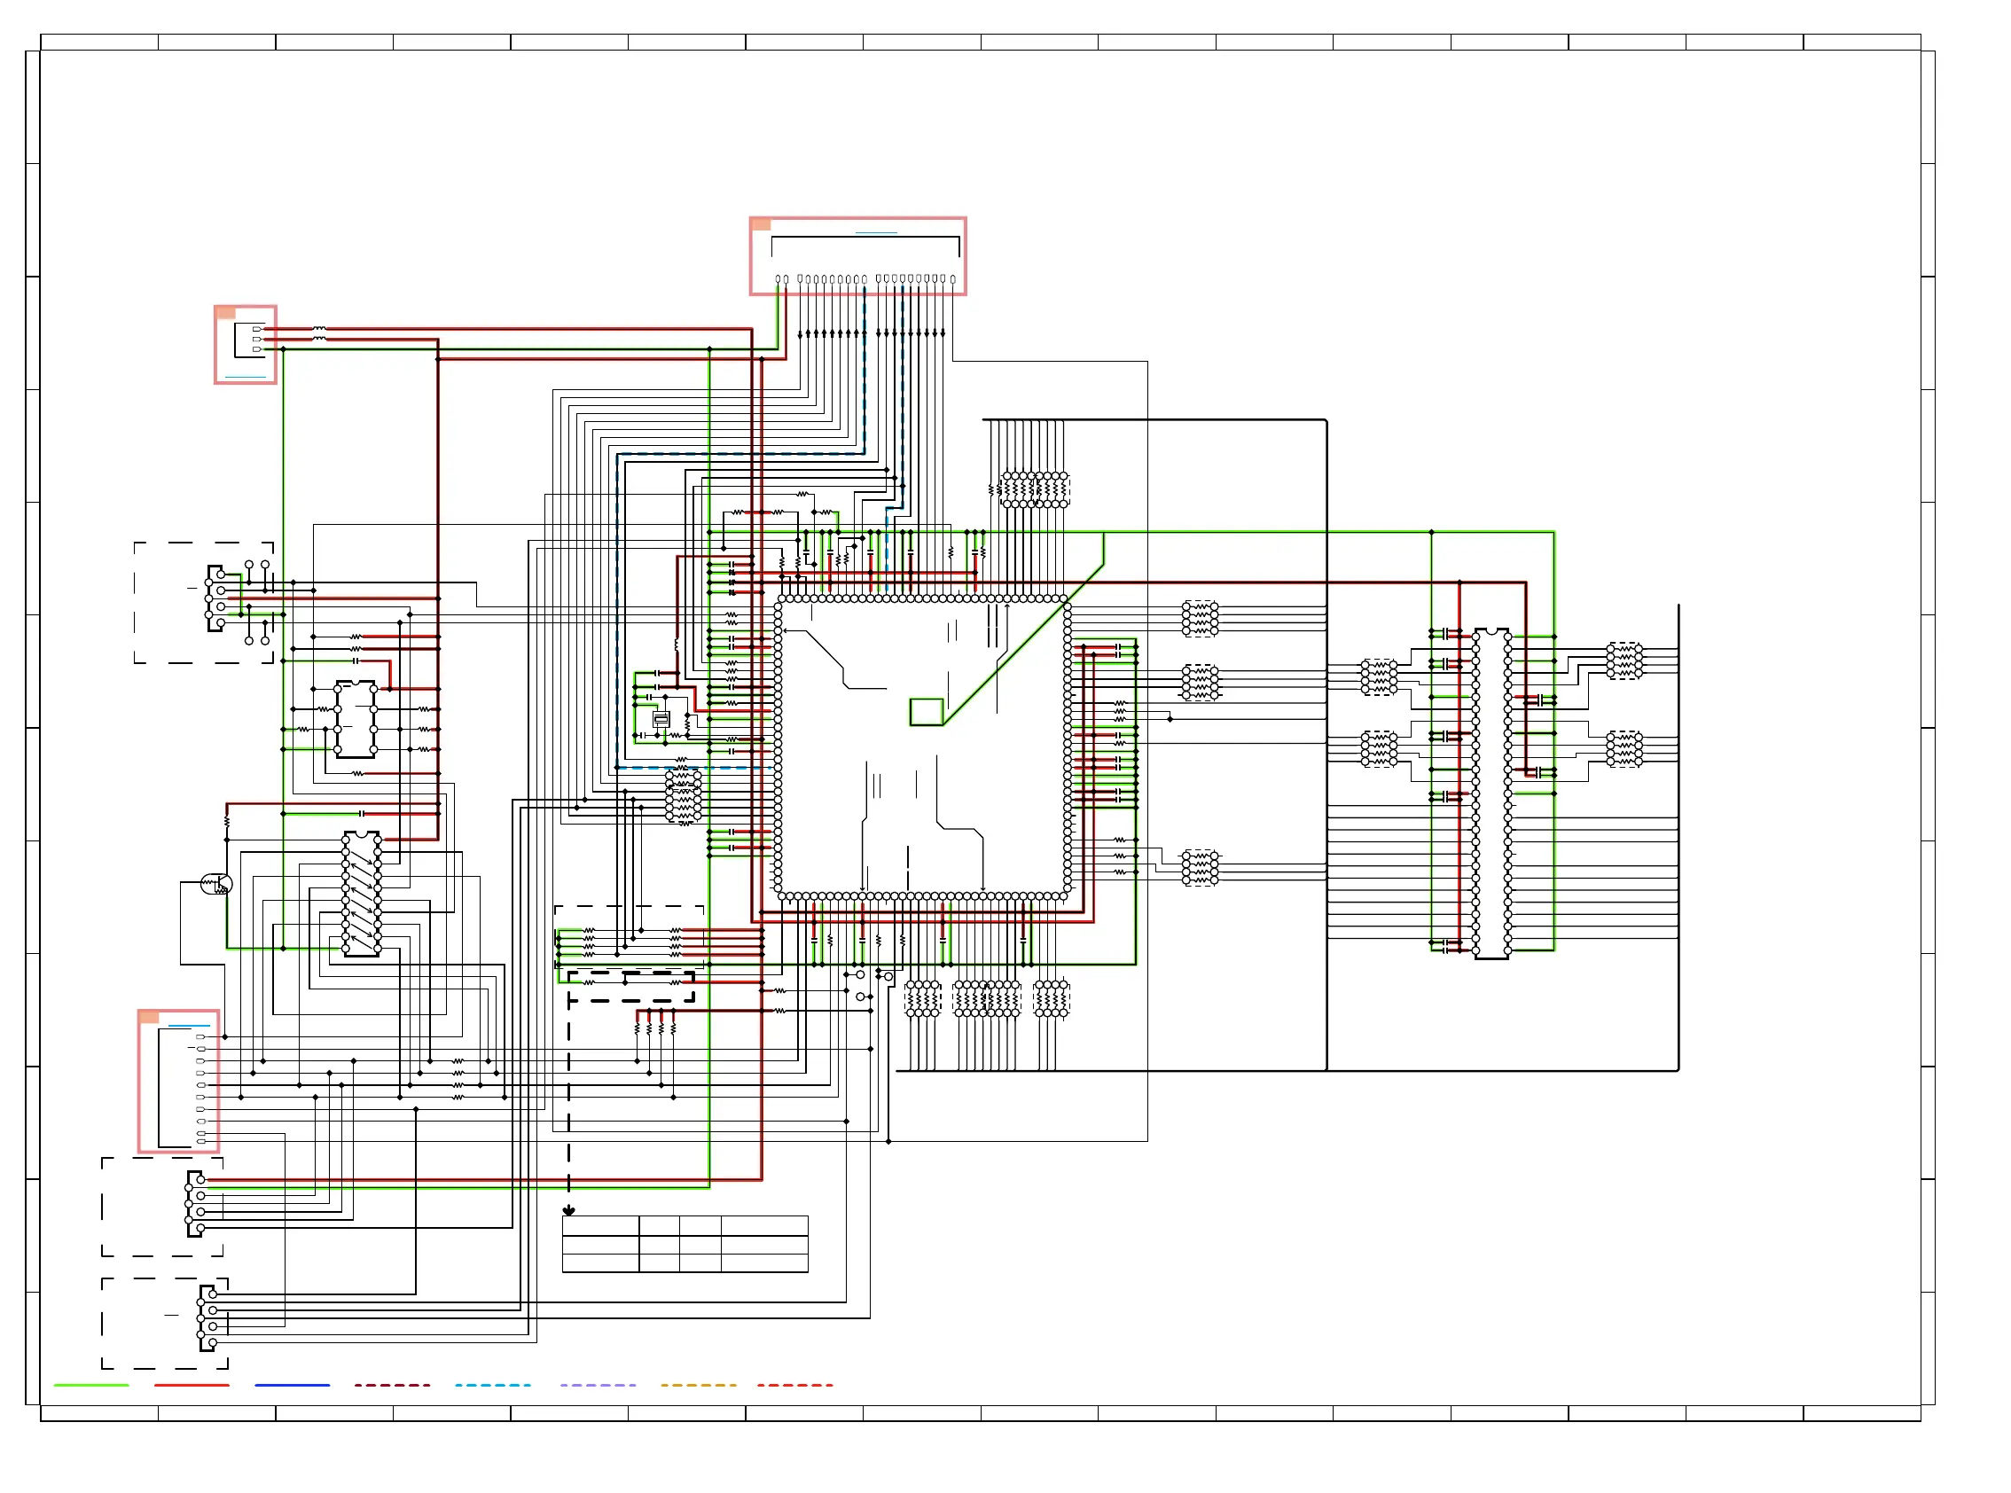Click the upper resistor array left of tall IC
The height and width of the screenshot is (1493, 2011).
(x=1379, y=677)
